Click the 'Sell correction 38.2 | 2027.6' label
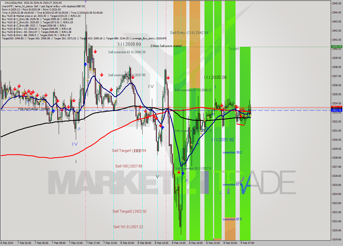The height and width of the screenshot is (246, 343). point(193,168)
